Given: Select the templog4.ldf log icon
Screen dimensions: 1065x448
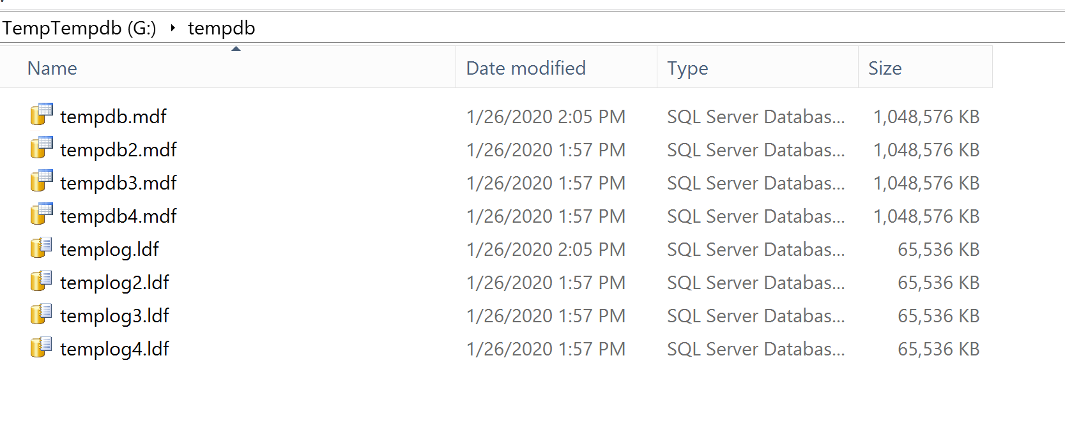Looking at the screenshot, I should pyautogui.click(x=42, y=347).
